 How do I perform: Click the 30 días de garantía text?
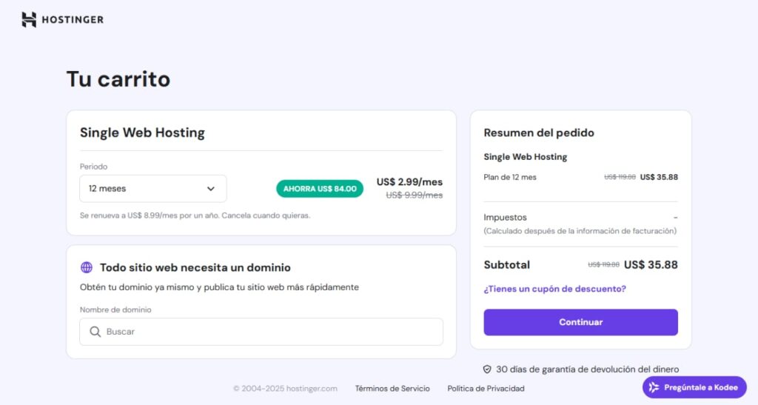(x=587, y=369)
